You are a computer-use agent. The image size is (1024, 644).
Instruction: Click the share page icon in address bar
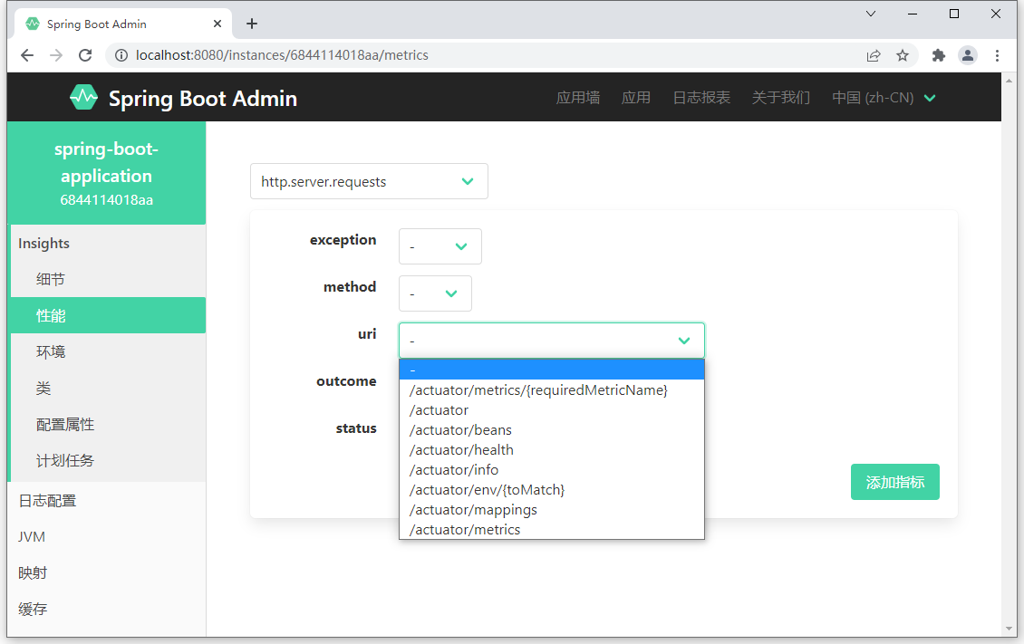874,55
